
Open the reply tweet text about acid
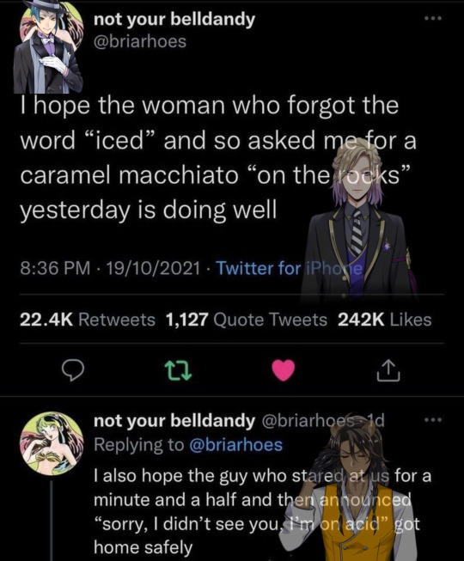pyautogui.click(x=262, y=511)
